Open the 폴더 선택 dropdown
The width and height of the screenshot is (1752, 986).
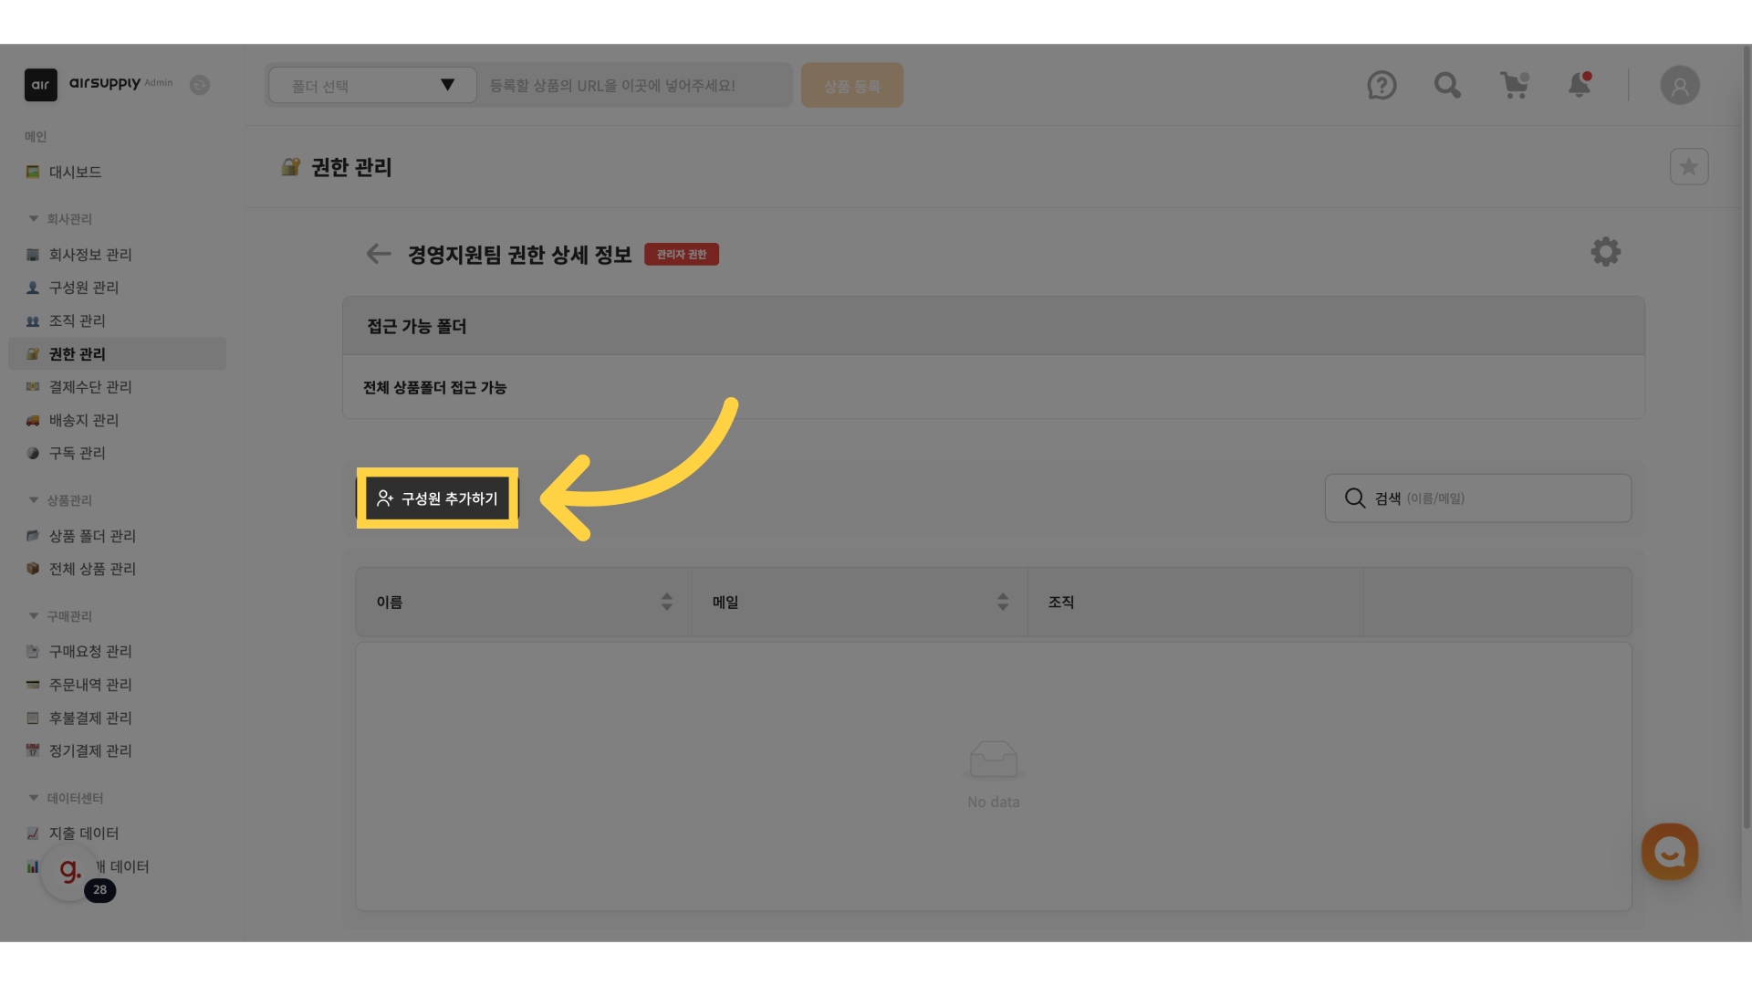(372, 86)
